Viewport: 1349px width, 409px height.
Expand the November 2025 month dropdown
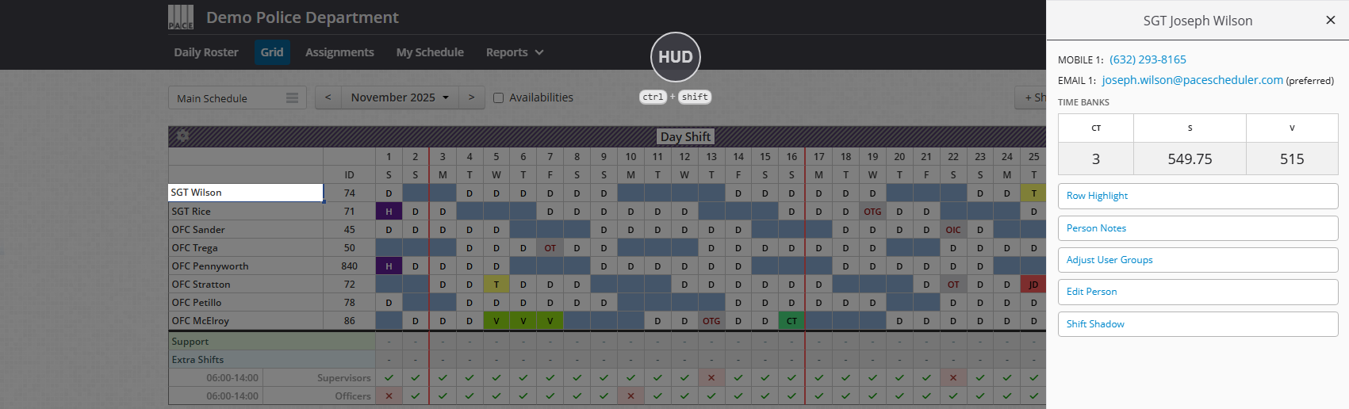pos(400,97)
